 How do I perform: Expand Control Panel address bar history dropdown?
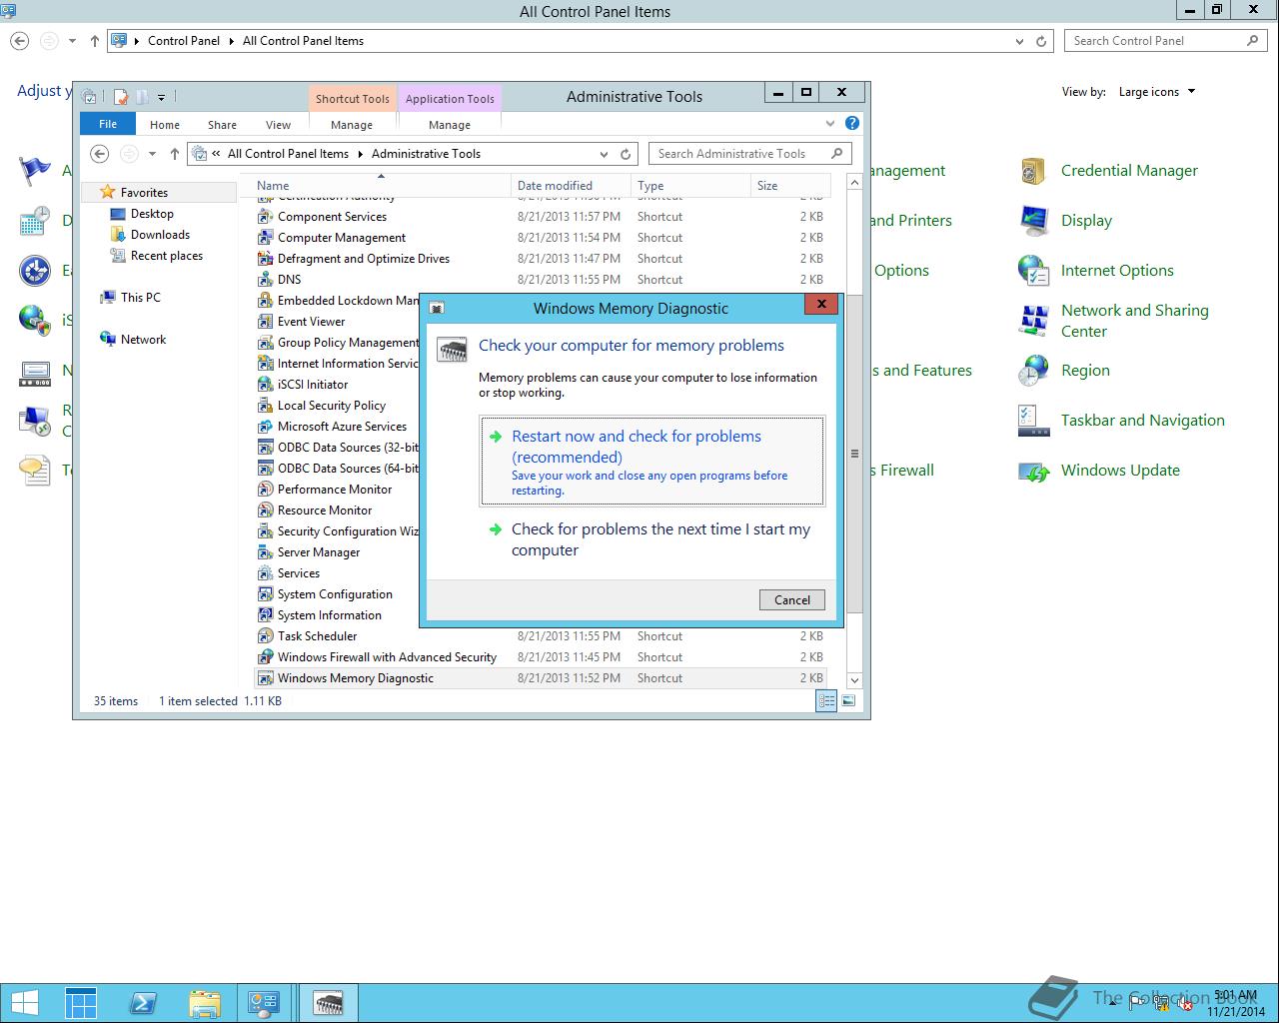(x=1019, y=42)
